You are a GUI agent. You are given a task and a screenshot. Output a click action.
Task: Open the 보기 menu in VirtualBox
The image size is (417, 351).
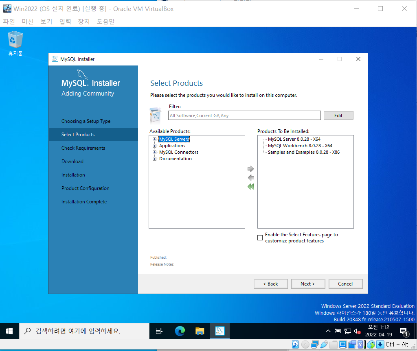tap(46, 21)
